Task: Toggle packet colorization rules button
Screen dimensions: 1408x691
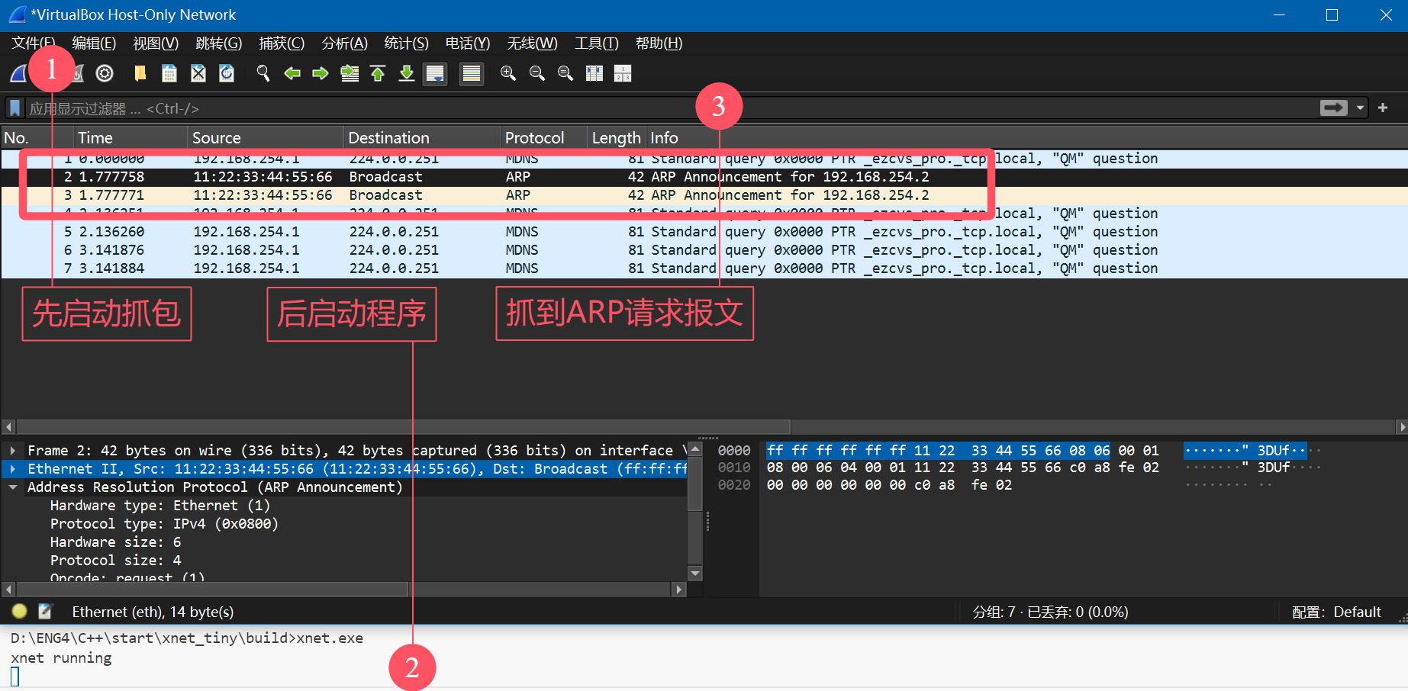Action: pyautogui.click(x=472, y=73)
